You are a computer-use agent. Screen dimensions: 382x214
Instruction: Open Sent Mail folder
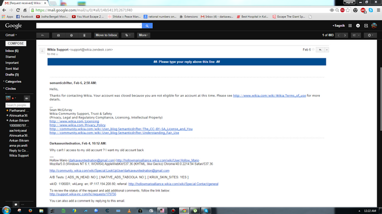12,69
